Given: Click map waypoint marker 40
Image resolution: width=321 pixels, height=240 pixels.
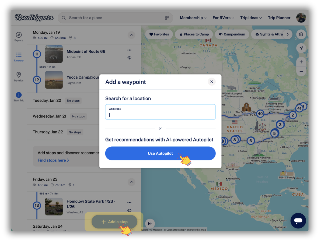Looking at the screenshot, I should point(260,114).
